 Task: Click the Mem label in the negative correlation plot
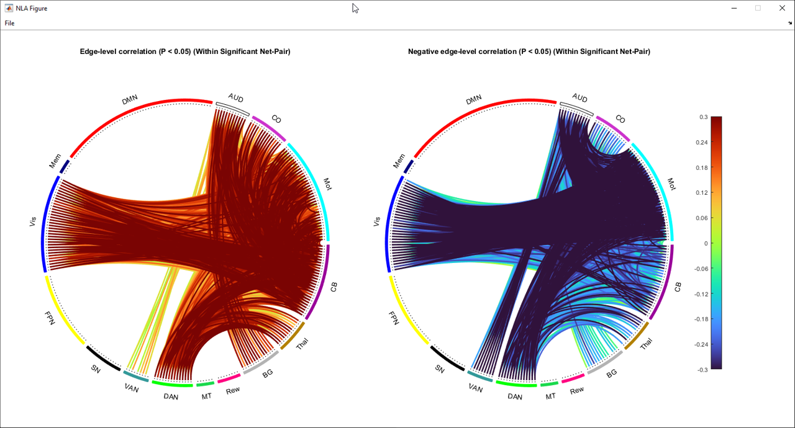pyautogui.click(x=400, y=162)
